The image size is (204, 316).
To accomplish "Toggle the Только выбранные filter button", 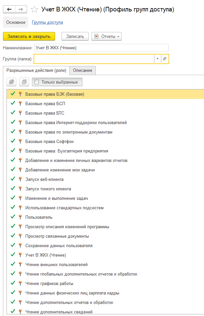I will (57, 82).
